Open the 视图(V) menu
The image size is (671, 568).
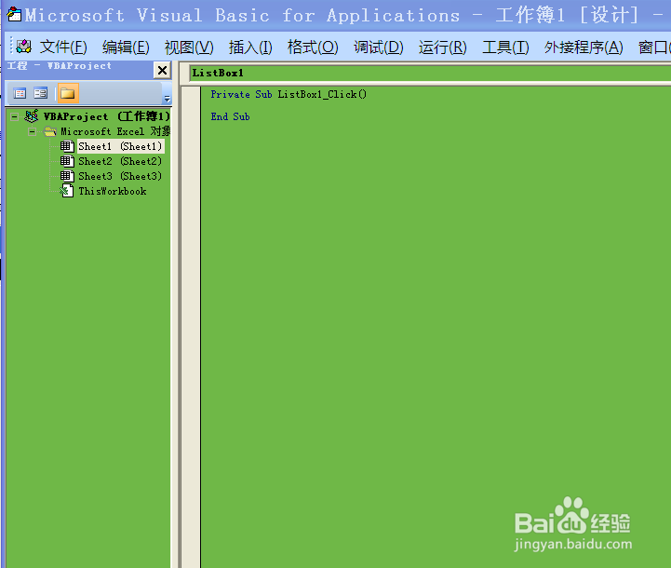pyautogui.click(x=189, y=47)
